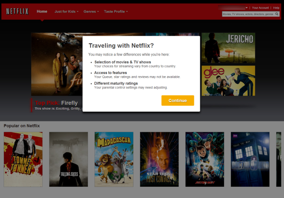This screenshot has height=198, width=284.
Task: Select the Glee show thumbnail
Action: [x=228, y=81]
